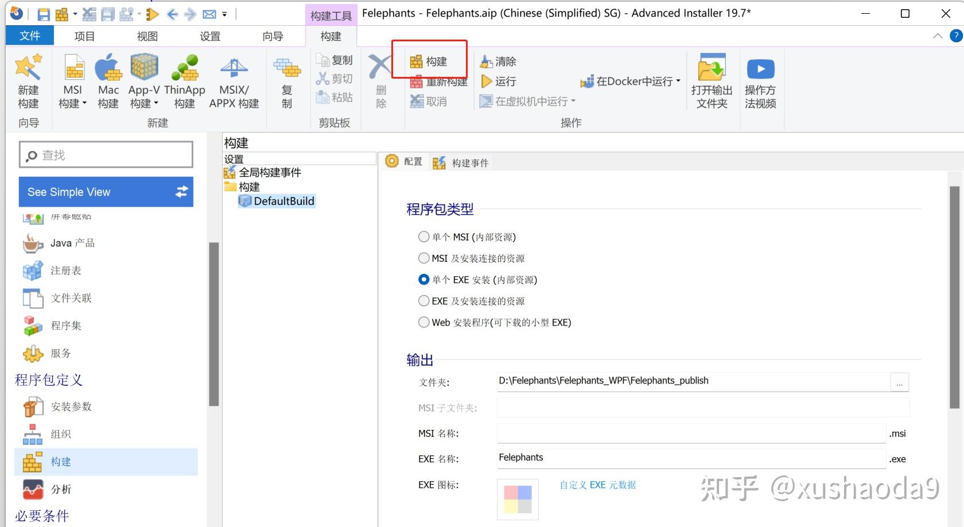Choose the Web 安装程序 package type
This screenshot has height=527, width=964.
point(423,322)
